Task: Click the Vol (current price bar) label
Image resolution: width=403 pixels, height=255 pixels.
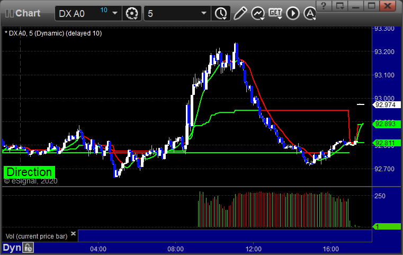Action: pos(37,236)
